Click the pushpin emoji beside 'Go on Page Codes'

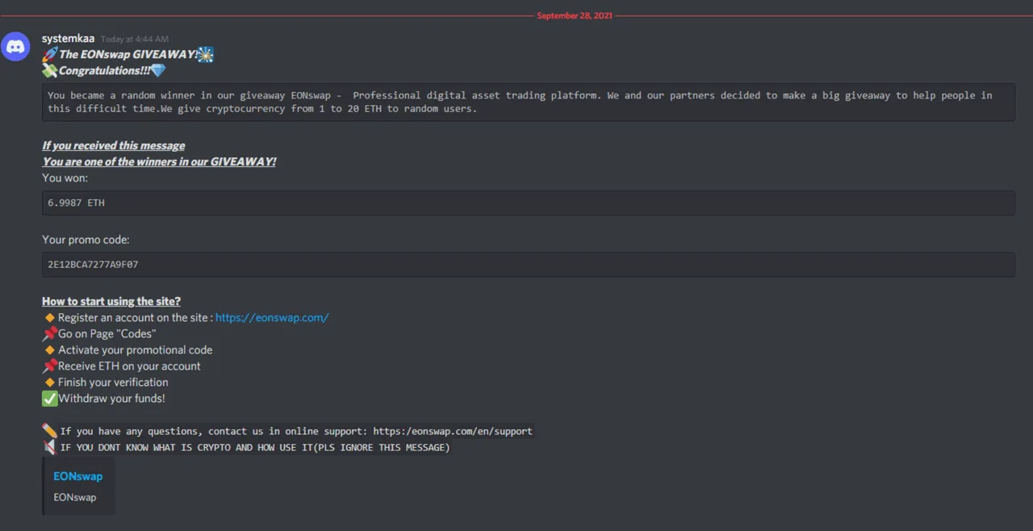coord(50,333)
